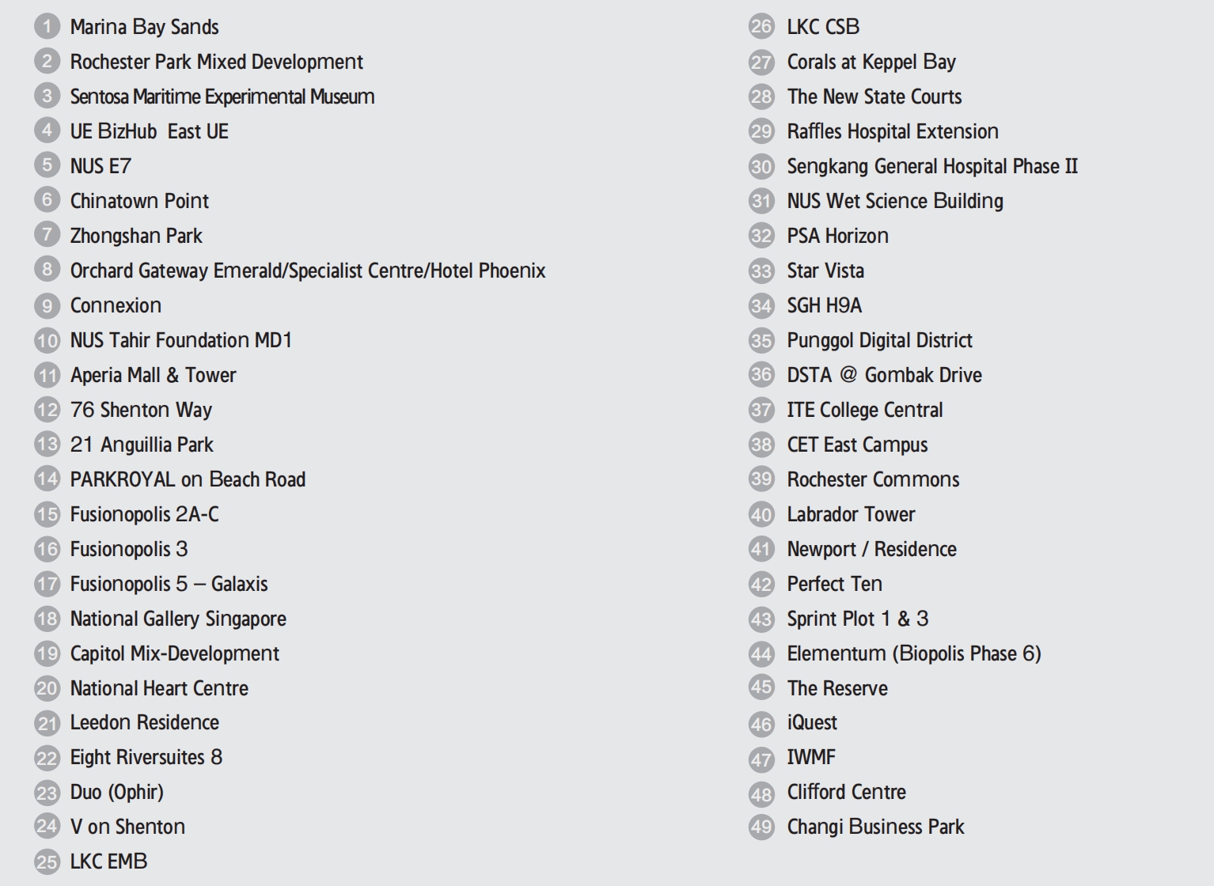
Task: Click the number 18 circle beside National Gallery
Action: (x=47, y=619)
